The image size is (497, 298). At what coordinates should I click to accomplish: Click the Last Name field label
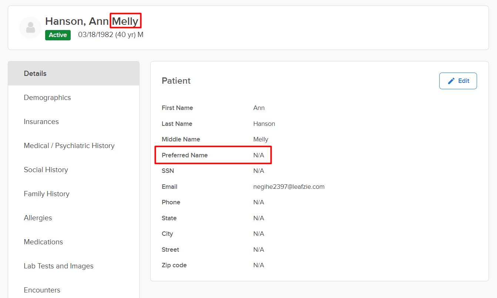pos(177,124)
